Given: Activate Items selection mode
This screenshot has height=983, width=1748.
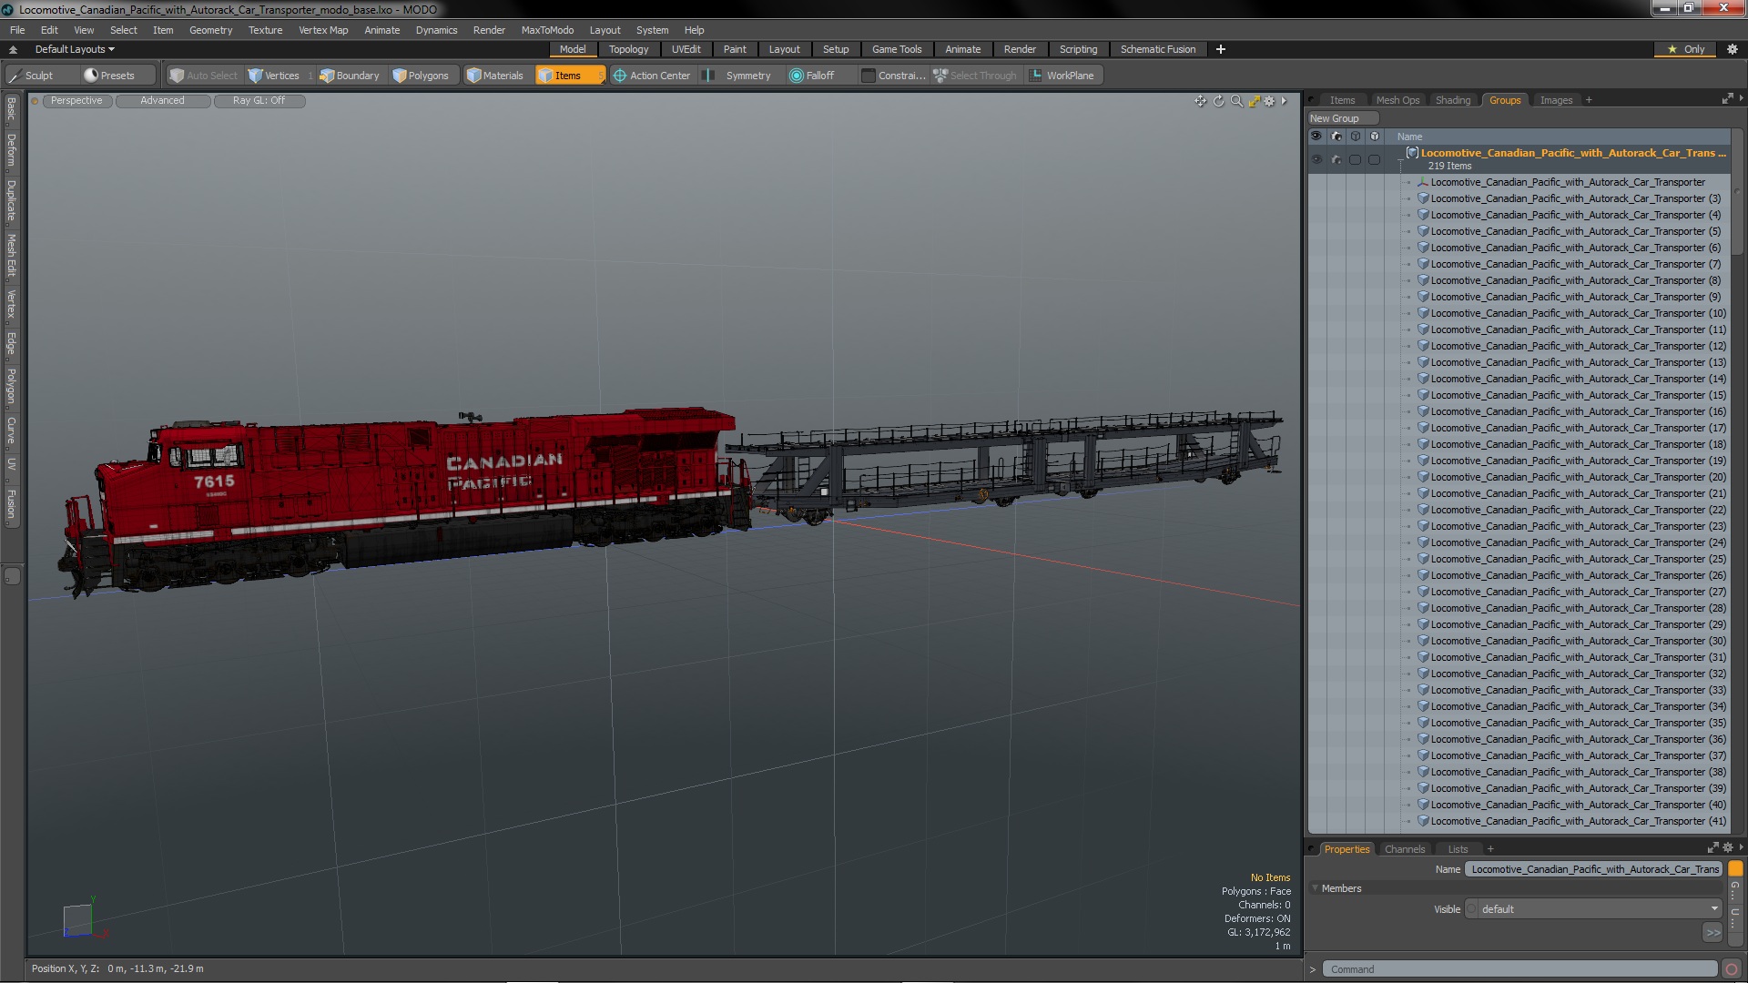Looking at the screenshot, I should [568, 76].
